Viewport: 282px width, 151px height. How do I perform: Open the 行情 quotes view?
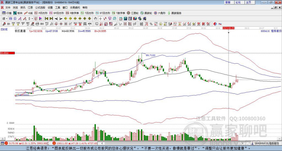7,13
